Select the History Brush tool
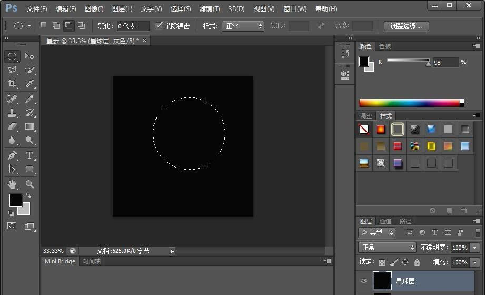 click(x=29, y=113)
